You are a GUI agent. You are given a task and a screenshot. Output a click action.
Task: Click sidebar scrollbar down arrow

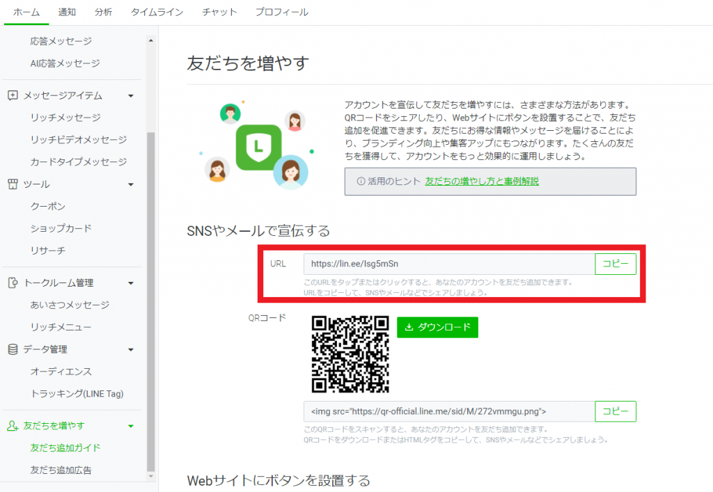pyautogui.click(x=151, y=476)
